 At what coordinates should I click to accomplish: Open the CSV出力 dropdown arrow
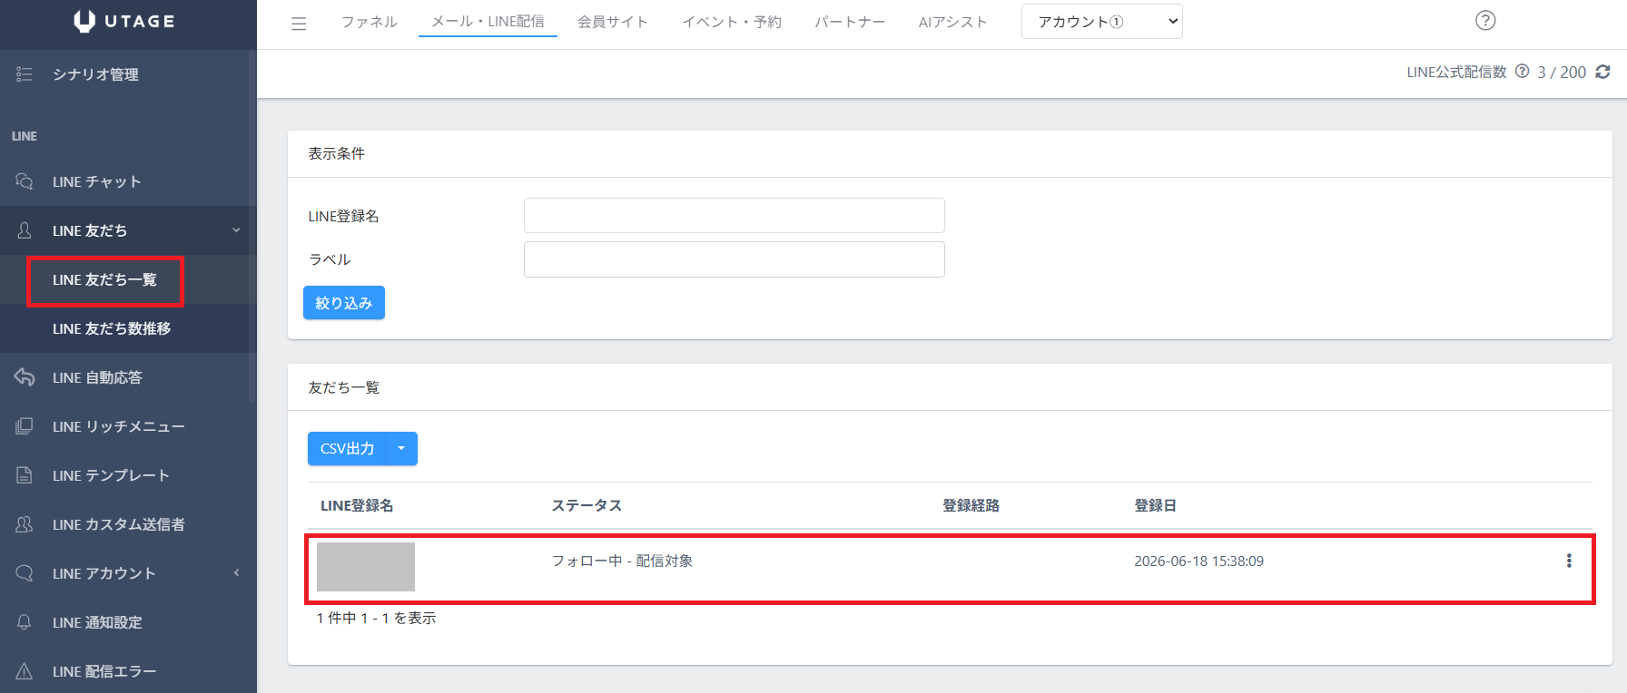point(401,448)
